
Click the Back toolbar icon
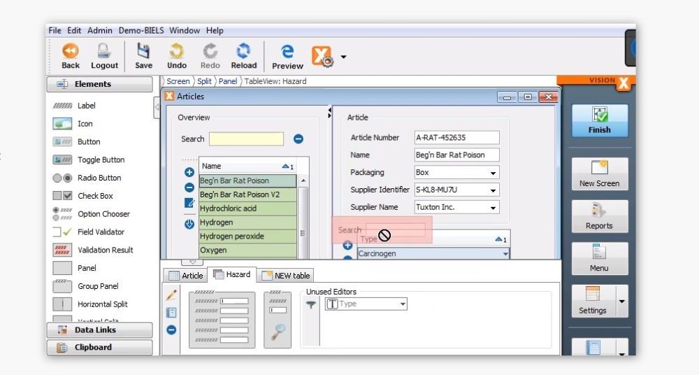pos(71,52)
